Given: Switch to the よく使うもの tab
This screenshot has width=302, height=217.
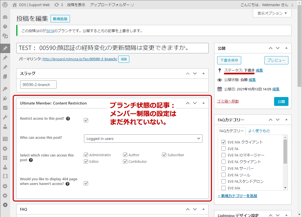Looking at the screenshot, I should point(259,131).
